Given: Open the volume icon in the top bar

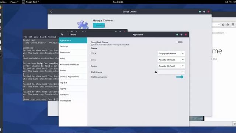Looking at the screenshot, I should 230,2.
